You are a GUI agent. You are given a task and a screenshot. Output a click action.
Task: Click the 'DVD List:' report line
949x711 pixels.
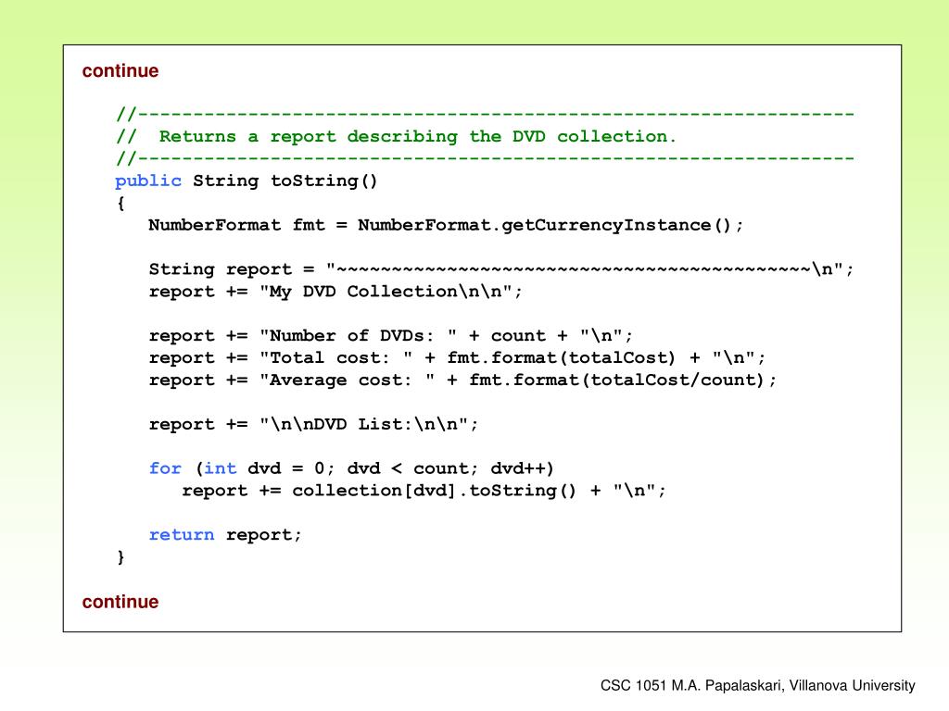313,424
